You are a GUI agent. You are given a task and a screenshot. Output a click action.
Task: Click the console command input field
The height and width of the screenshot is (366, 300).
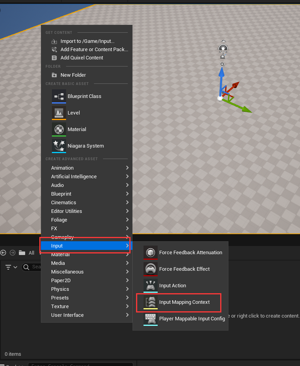79,365
